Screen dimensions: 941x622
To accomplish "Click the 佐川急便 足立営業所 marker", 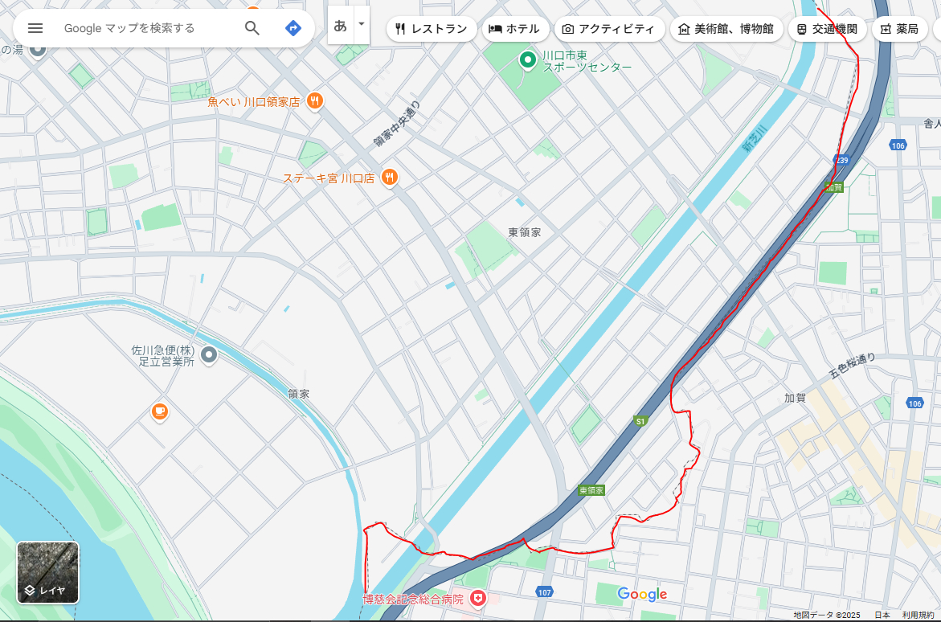I will [x=208, y=355].
